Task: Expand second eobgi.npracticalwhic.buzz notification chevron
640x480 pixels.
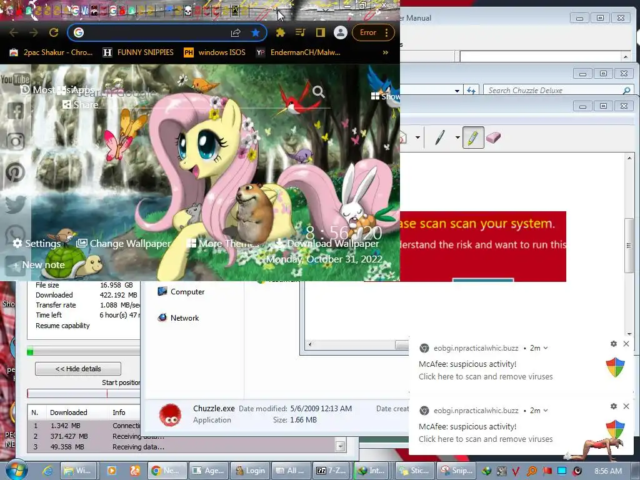Action: point(546,411)
